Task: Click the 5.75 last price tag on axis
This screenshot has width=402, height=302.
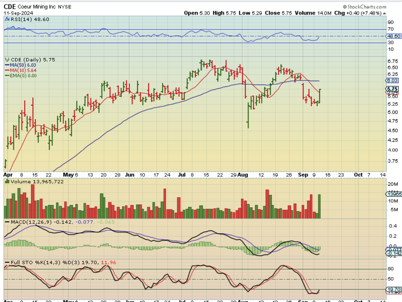Action: point(392,89)
